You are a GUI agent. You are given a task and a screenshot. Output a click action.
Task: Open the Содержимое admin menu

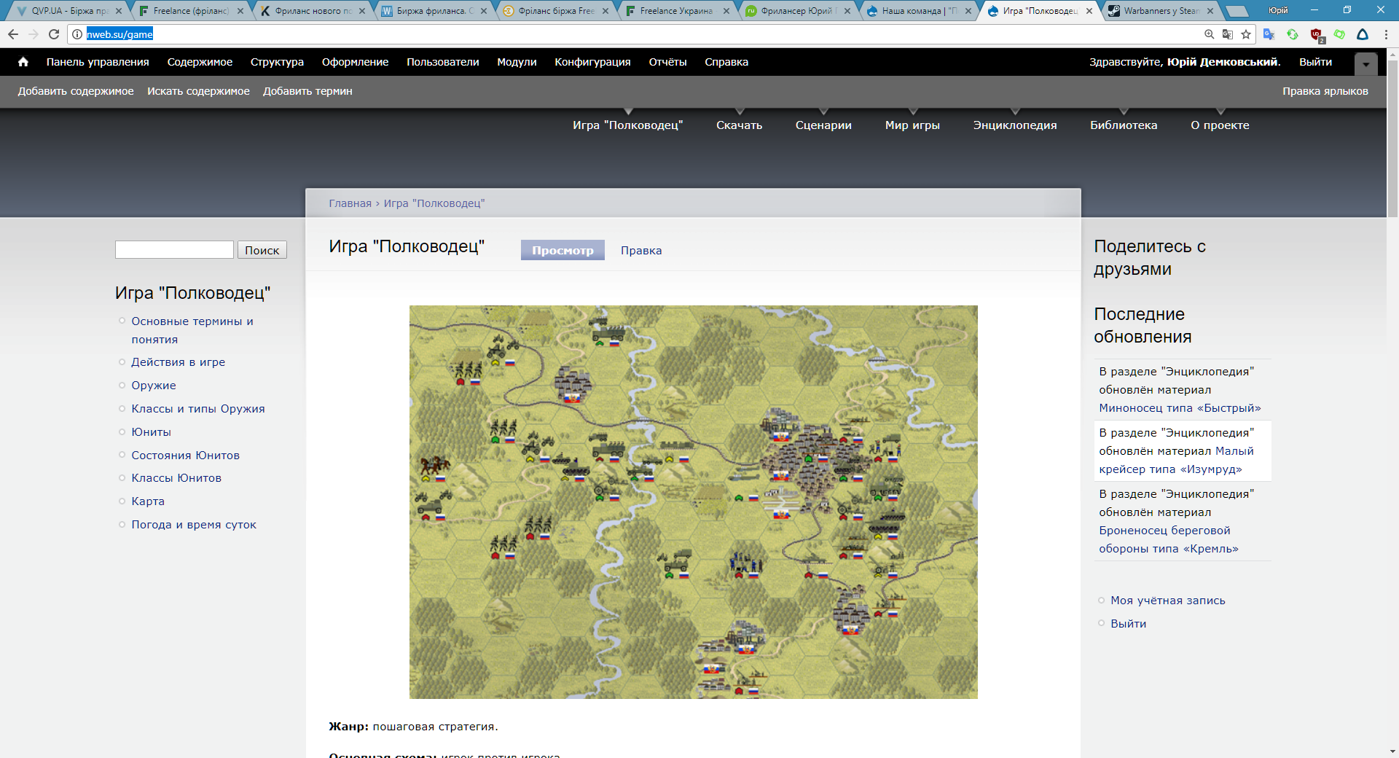(200, 62)
